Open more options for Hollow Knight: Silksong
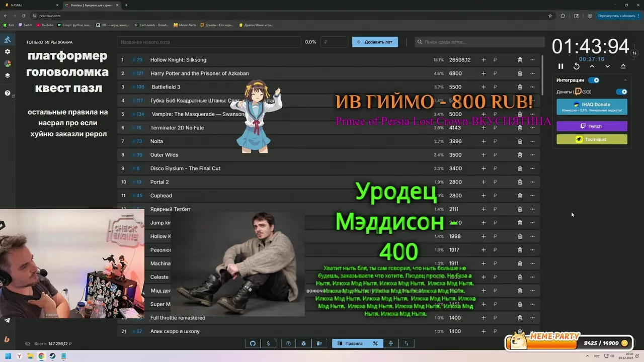The height and width of the screenshot is (362, 644). [x=532, y=60]
